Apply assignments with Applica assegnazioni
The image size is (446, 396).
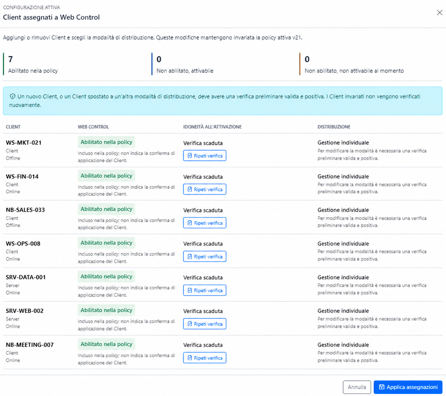pos(408,387)
